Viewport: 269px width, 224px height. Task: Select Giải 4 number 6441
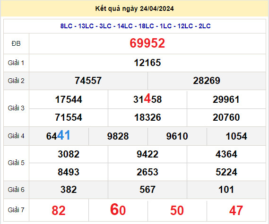[x=58, y=135]
